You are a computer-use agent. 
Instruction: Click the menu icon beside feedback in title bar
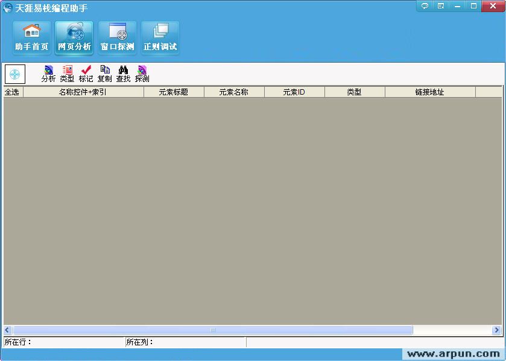point(441,6)
